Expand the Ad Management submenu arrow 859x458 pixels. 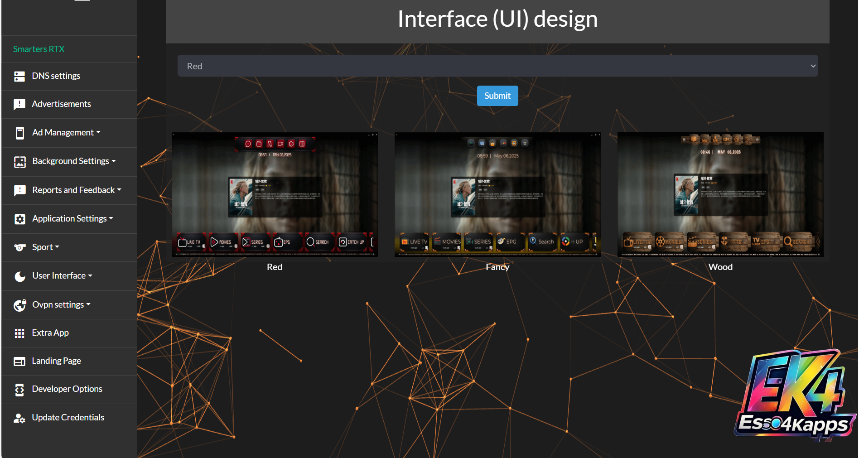click(98, 132)
